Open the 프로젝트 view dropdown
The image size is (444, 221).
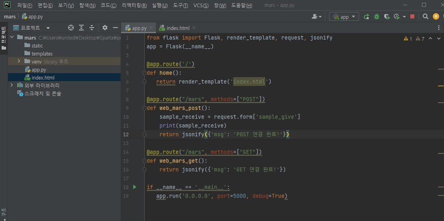(48, 28)
